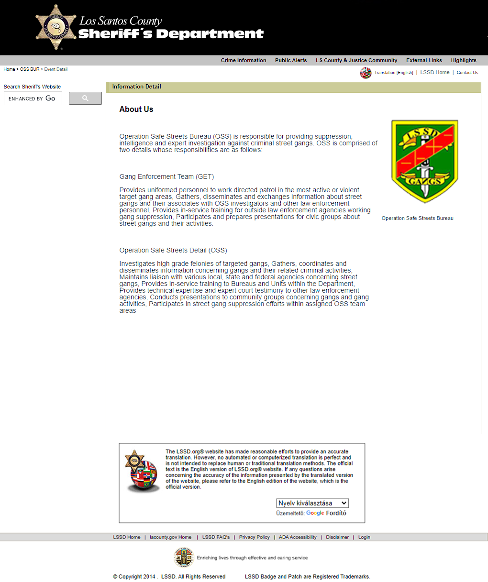Click the OSS BUR breadcrumb link
This screenshot has height=582, width=488.
pyautogui.click(x=29, y=69)
